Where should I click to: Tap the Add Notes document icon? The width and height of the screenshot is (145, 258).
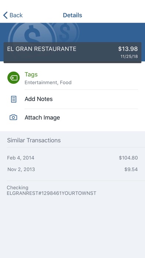[13, 99]
